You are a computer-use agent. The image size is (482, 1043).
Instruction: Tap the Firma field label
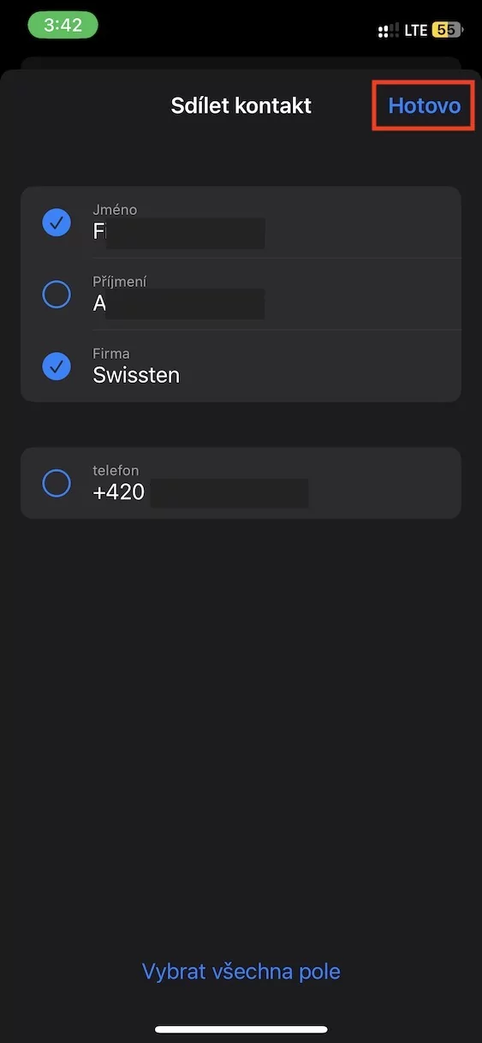111,354
